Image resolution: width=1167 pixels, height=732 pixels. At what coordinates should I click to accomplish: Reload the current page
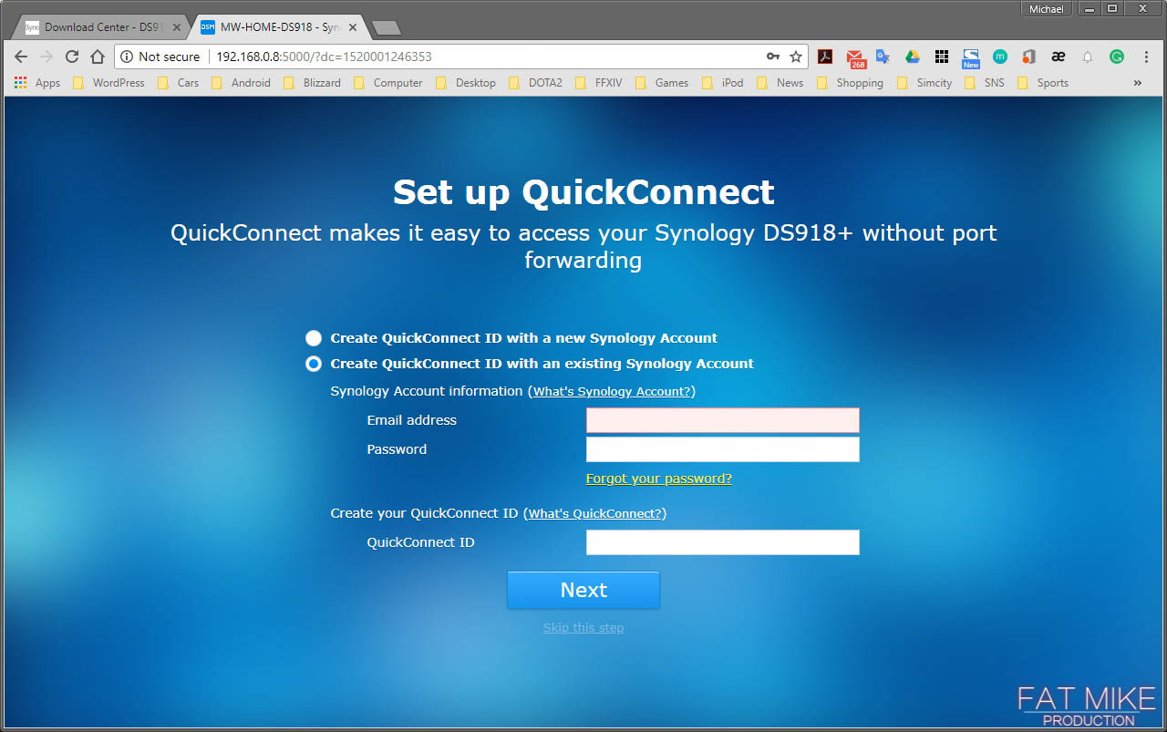pos(72,57)
